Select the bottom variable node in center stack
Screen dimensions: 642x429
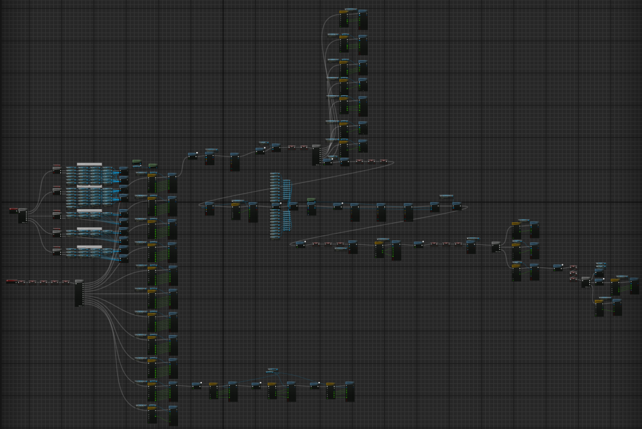click(275, 237)
